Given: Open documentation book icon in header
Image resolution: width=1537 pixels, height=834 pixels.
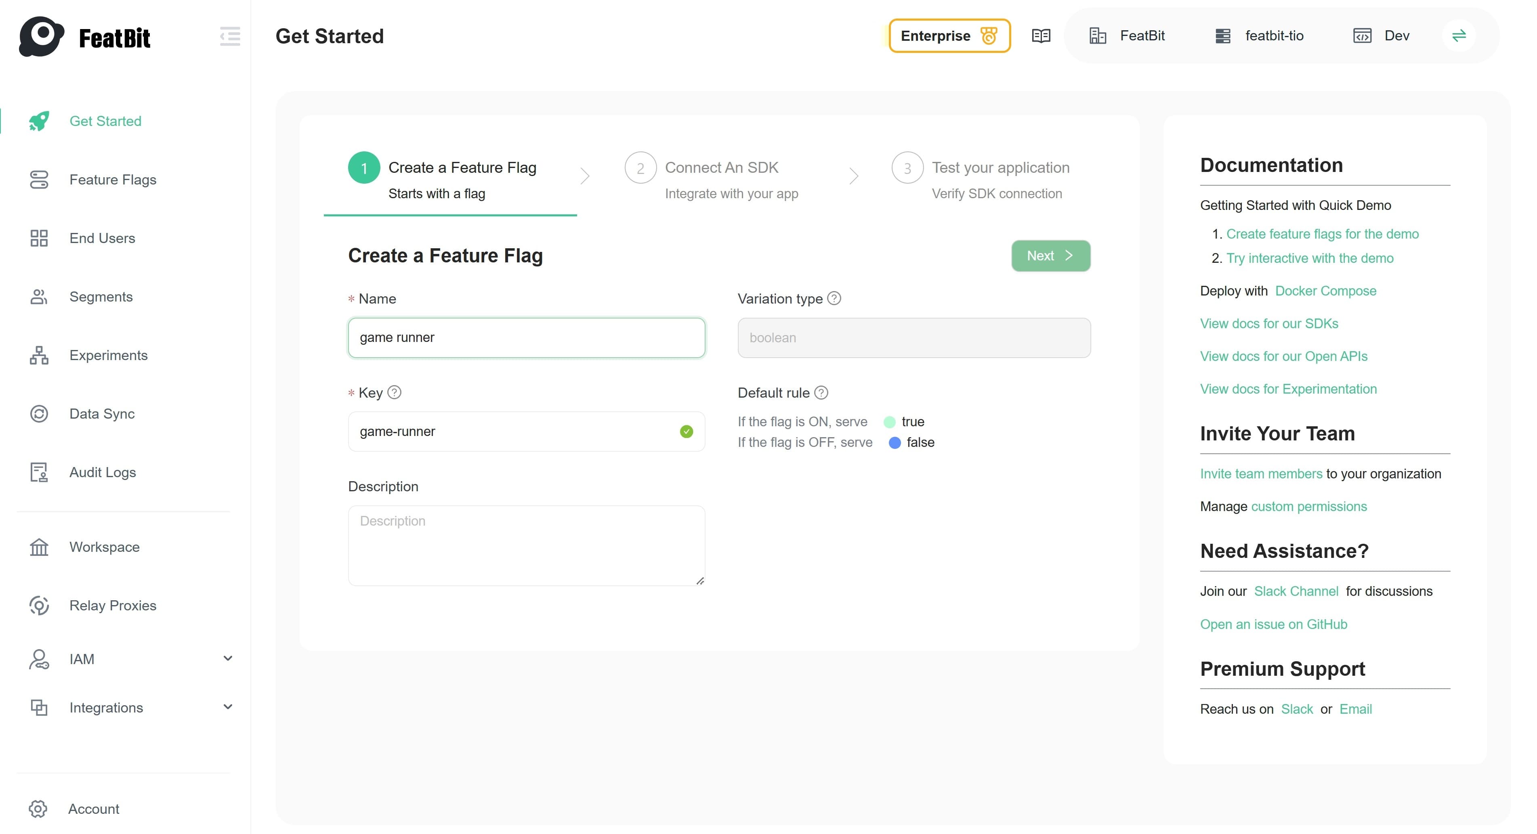Looking at the screenshot, I should point(1041,36).
